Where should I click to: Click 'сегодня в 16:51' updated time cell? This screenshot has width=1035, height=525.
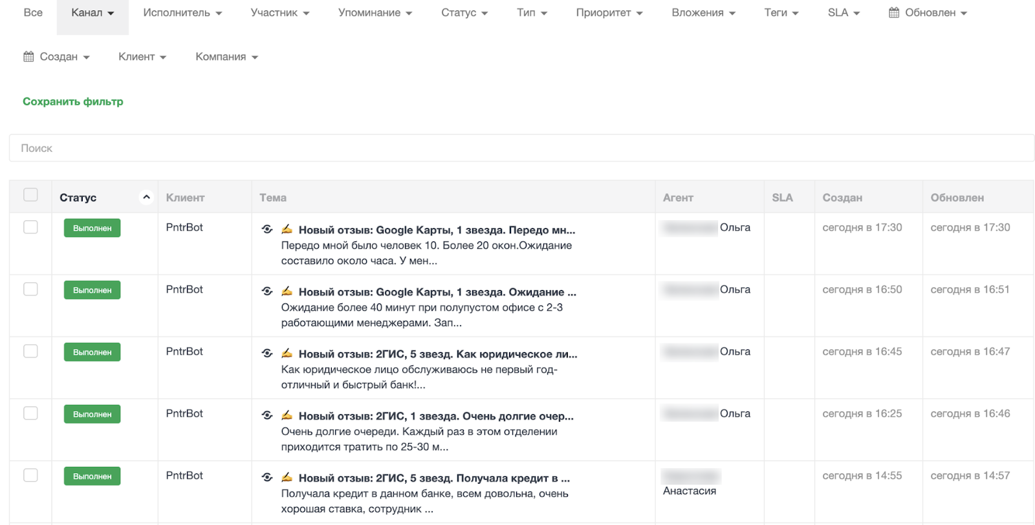click(x=970, y=289)
